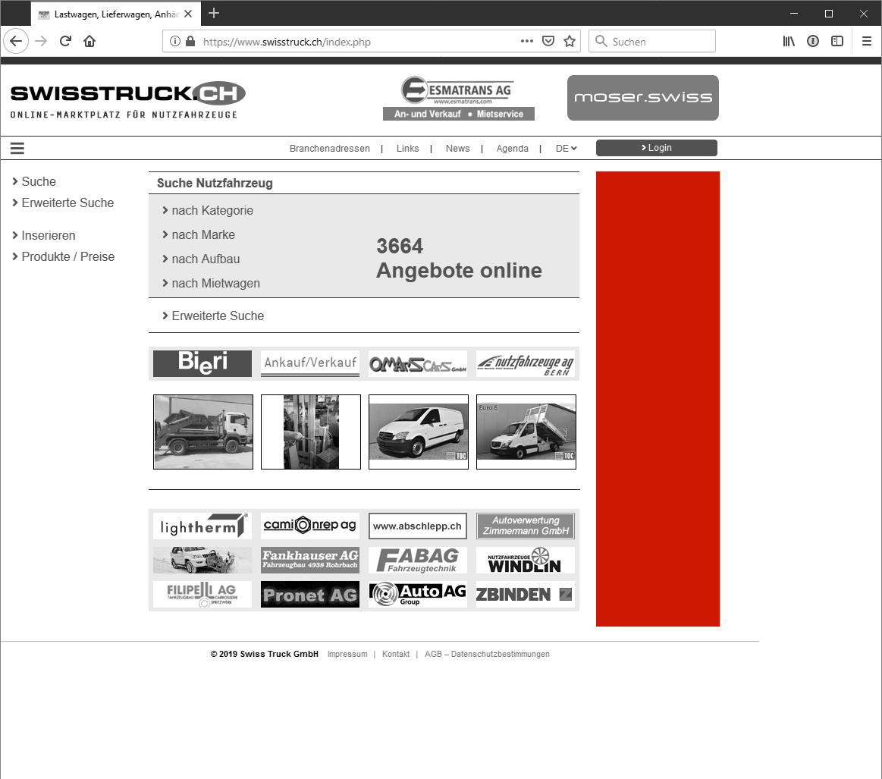The height and width of the screenshot is (779, 882).
Task: Click the Auto AG Group logo
Action: 418,595
